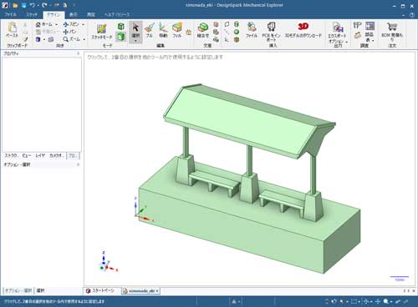Open the BOM quote shopping cart
The height and width of the screenshot is (307, 418).
[x=392, y=31]
